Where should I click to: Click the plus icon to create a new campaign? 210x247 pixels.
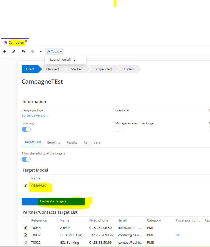click(5, 51)
